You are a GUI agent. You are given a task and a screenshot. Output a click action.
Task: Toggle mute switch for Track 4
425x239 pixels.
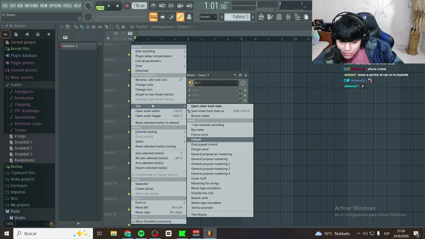129,101
